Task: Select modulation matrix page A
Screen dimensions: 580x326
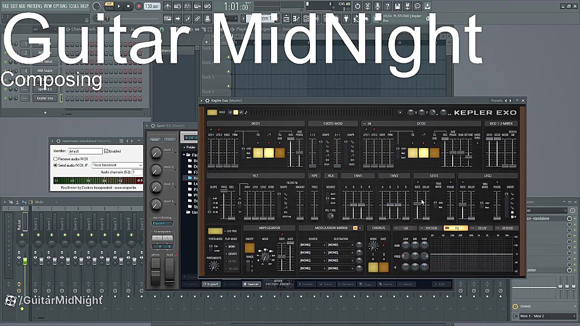Action: 355,228
